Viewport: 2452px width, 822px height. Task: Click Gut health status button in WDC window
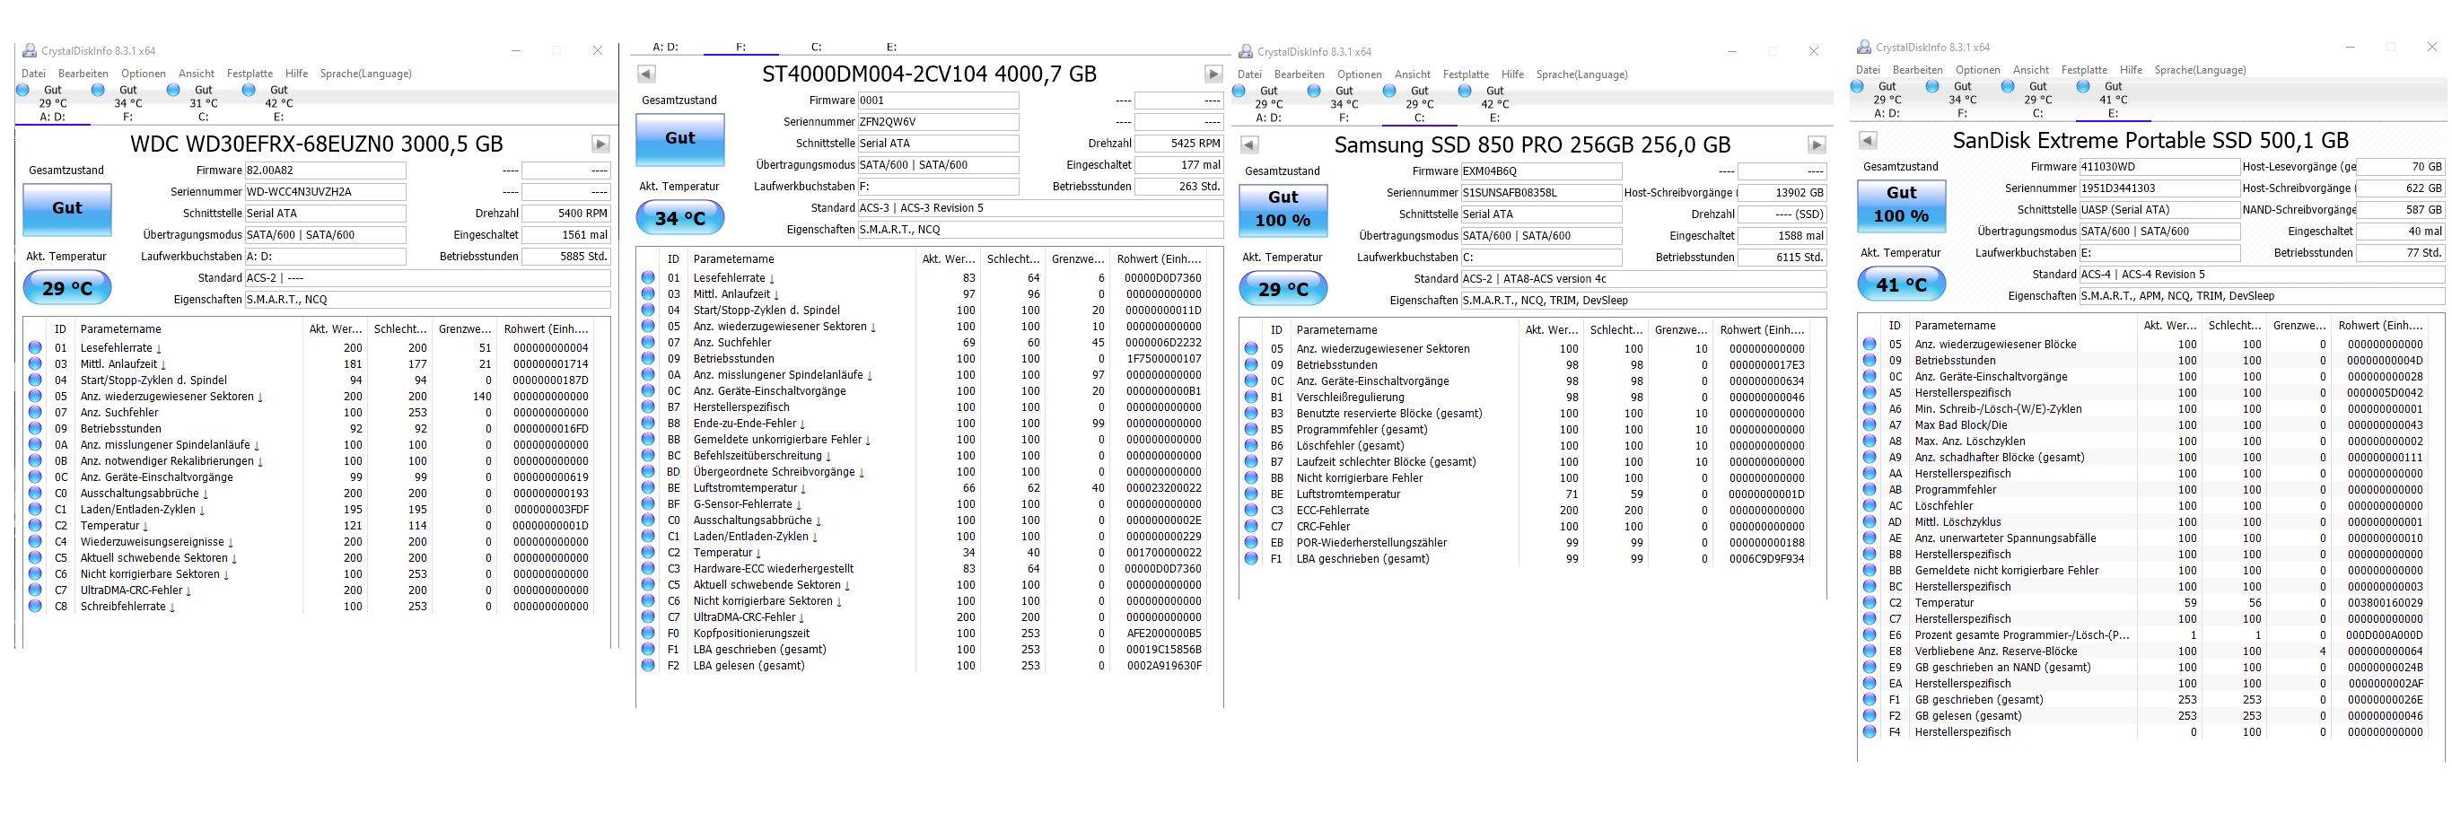[x=66, y=209]
